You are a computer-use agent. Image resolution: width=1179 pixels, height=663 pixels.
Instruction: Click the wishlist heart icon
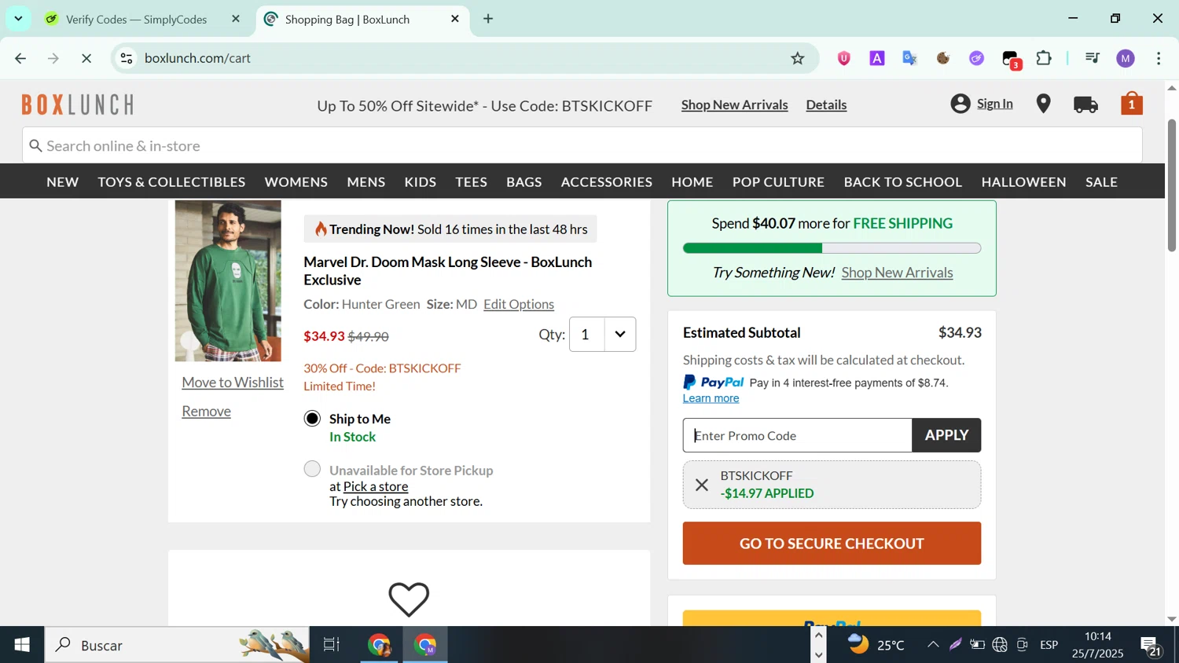[x=409, y=599]
